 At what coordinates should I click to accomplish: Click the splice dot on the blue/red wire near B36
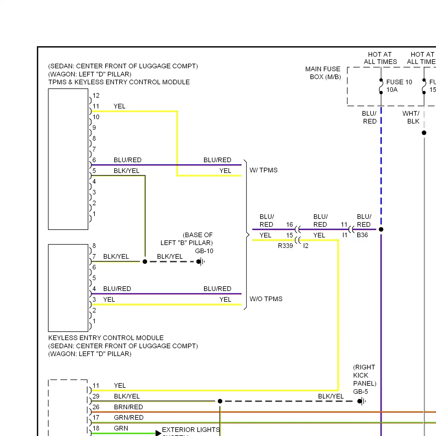coord(381,229)
